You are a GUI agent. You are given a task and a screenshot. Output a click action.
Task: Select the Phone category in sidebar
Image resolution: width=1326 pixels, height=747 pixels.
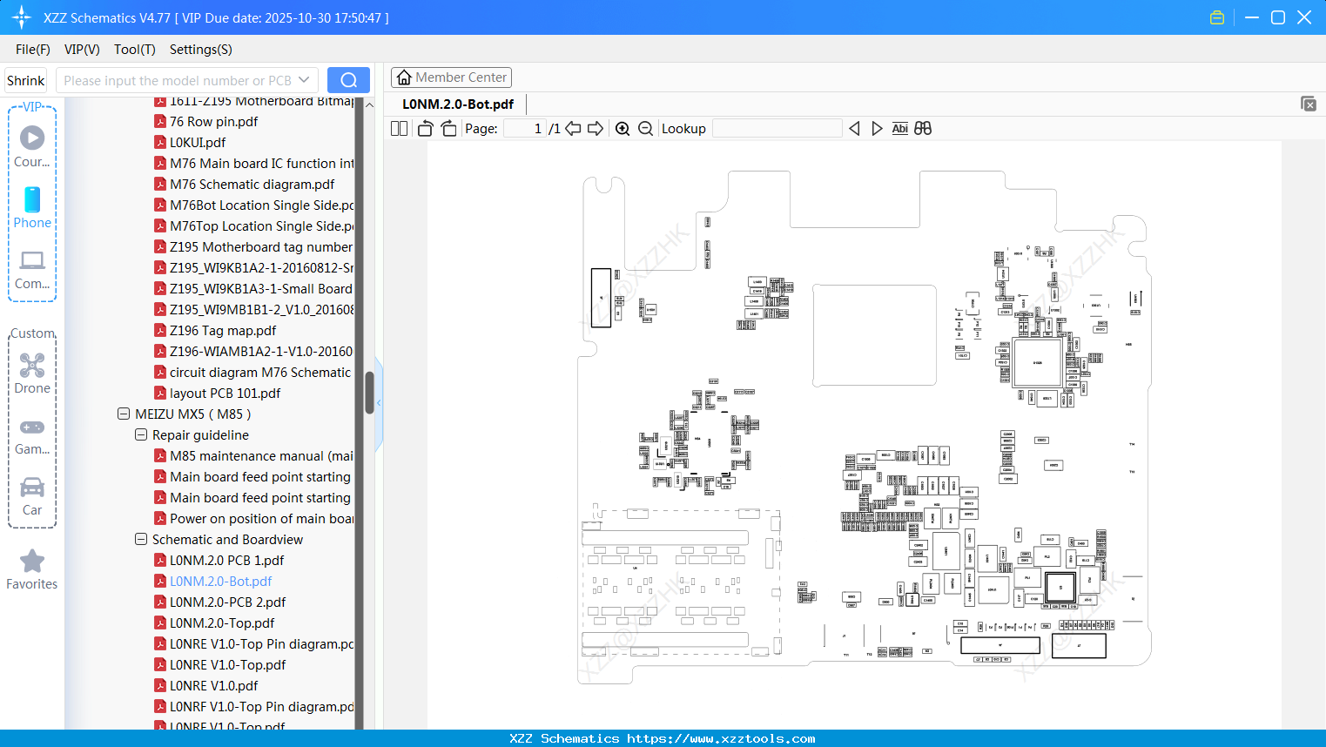pos(32,207)
